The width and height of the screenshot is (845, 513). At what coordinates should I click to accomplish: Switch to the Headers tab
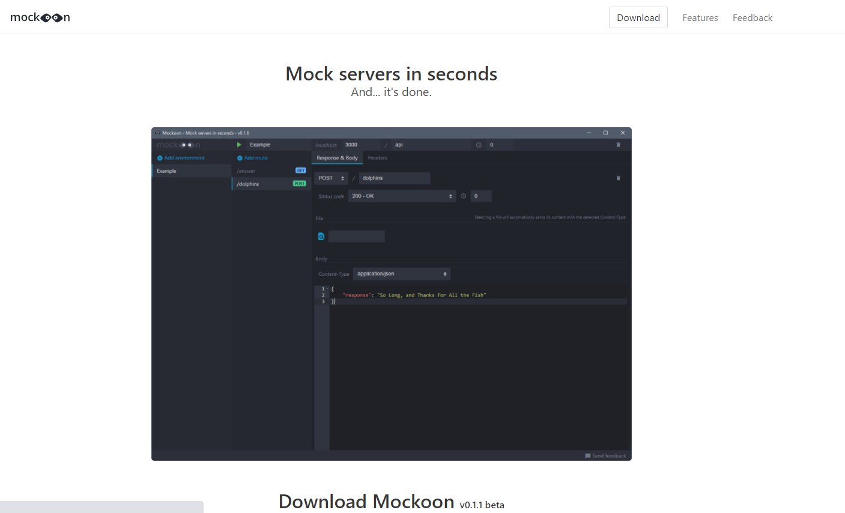pos(377,158)
